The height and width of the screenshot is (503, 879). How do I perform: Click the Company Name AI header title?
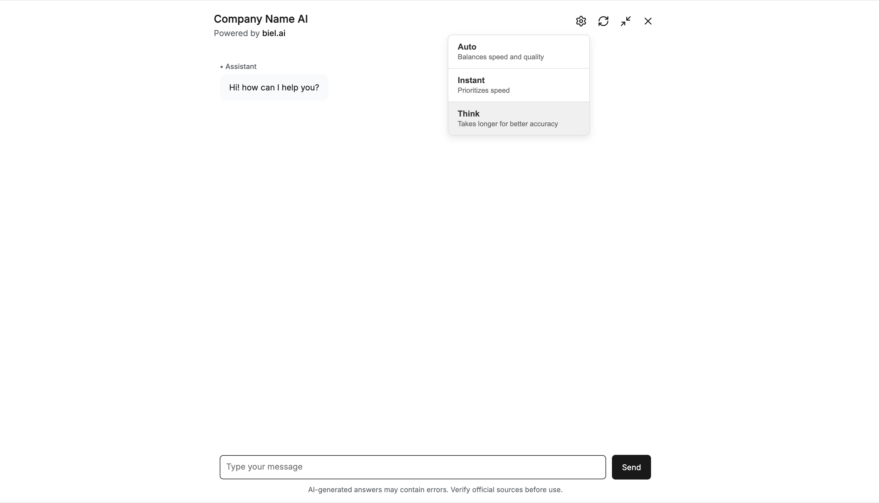click(x=261, y=19)
